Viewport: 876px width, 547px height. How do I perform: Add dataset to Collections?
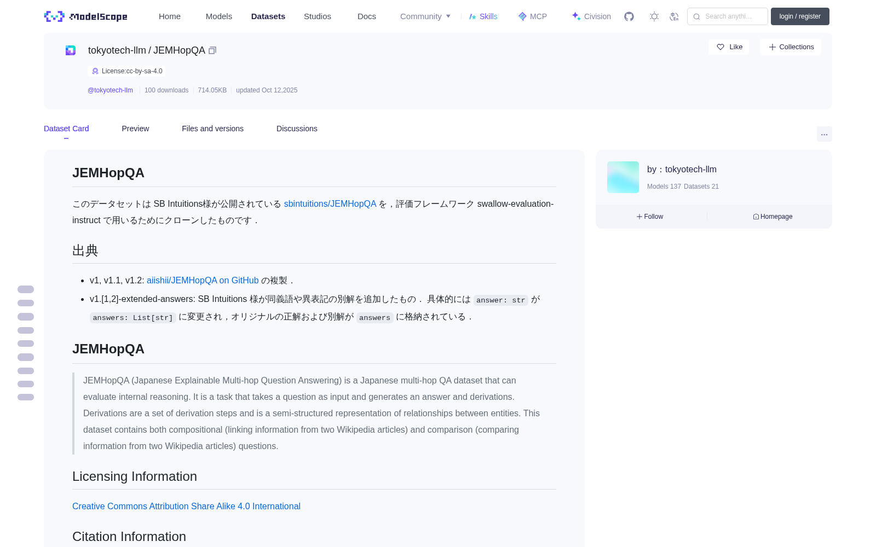(791, 47)
